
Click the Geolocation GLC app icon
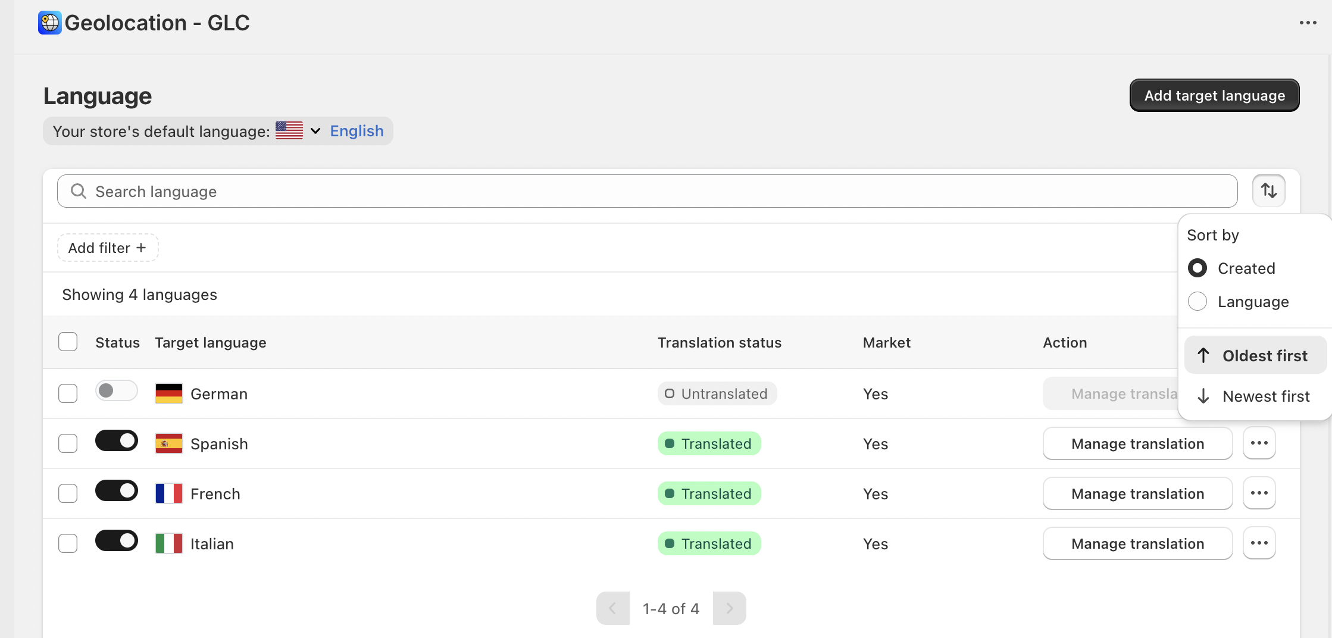[x=50, y=23]
